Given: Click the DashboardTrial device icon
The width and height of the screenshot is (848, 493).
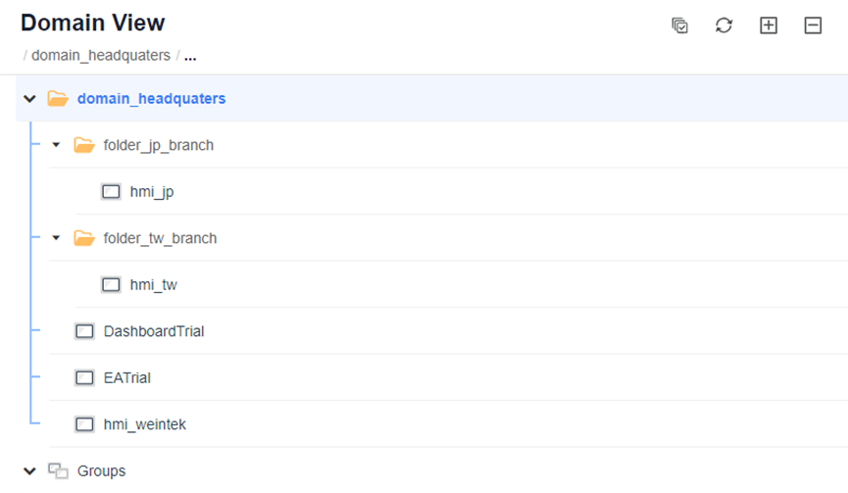Looking at the screenshot, I should [84, 331].
